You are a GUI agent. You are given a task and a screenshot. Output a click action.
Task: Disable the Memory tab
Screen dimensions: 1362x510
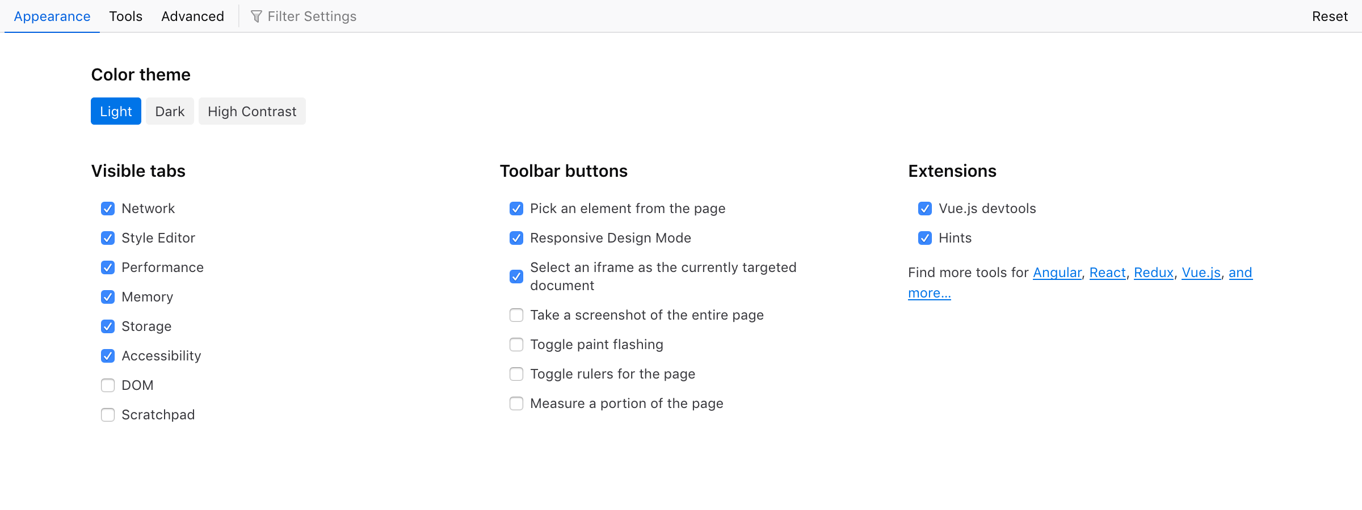[108, 297]
